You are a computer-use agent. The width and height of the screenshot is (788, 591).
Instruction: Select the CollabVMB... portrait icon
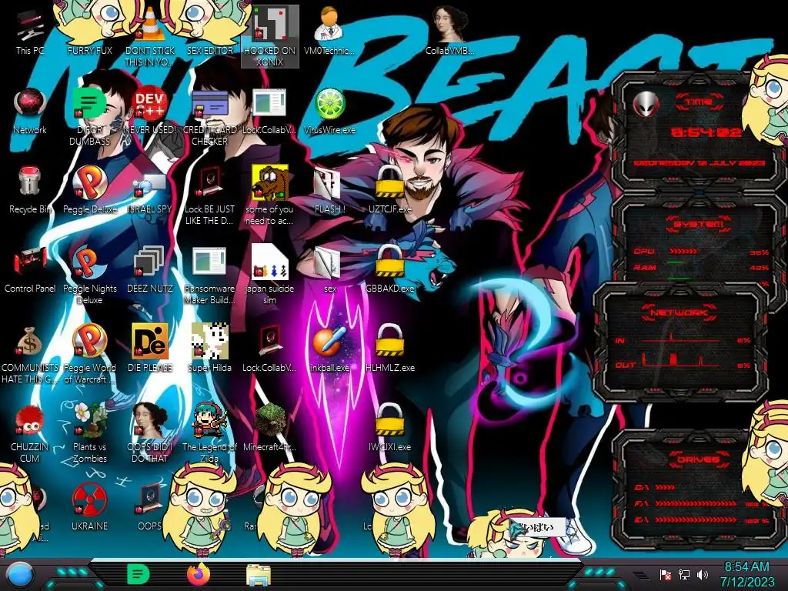449,31
